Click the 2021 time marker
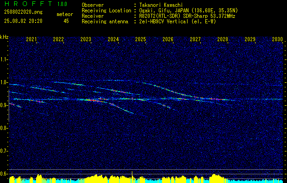Viewport: 287px width, 183px height. click(31, 39)
